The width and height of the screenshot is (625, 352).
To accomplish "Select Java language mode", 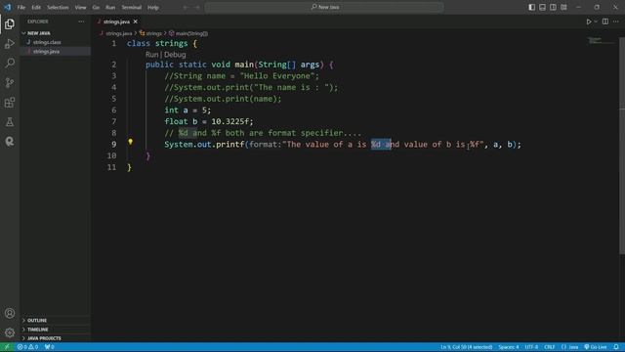I will [570, 347].
